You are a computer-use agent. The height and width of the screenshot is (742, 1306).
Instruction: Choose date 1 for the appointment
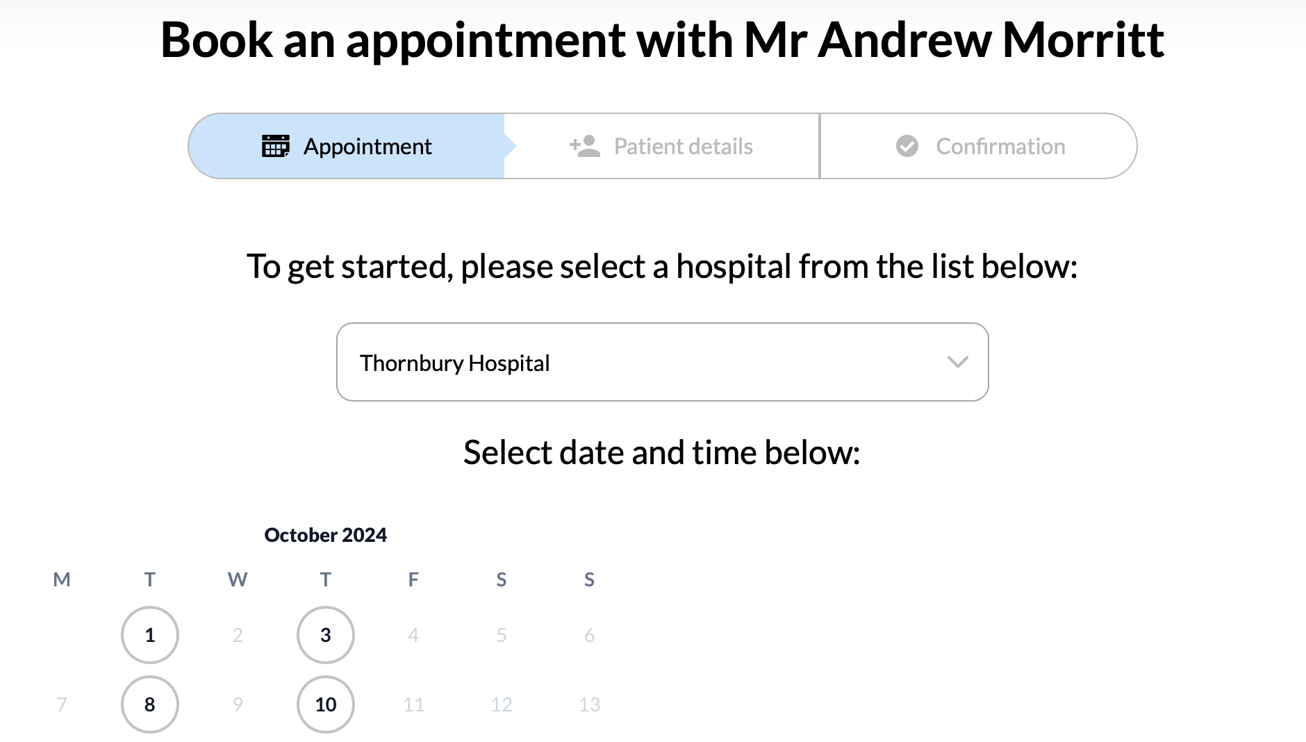point(149,634)
